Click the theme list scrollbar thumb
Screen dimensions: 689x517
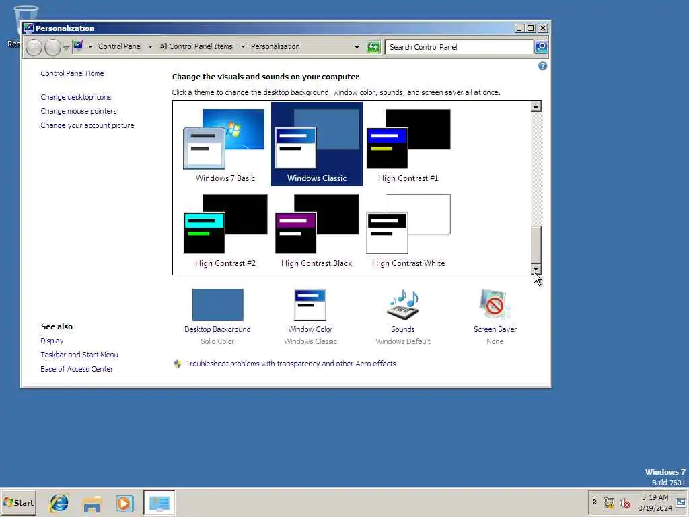pyautogui.click(x=536, y=245)
